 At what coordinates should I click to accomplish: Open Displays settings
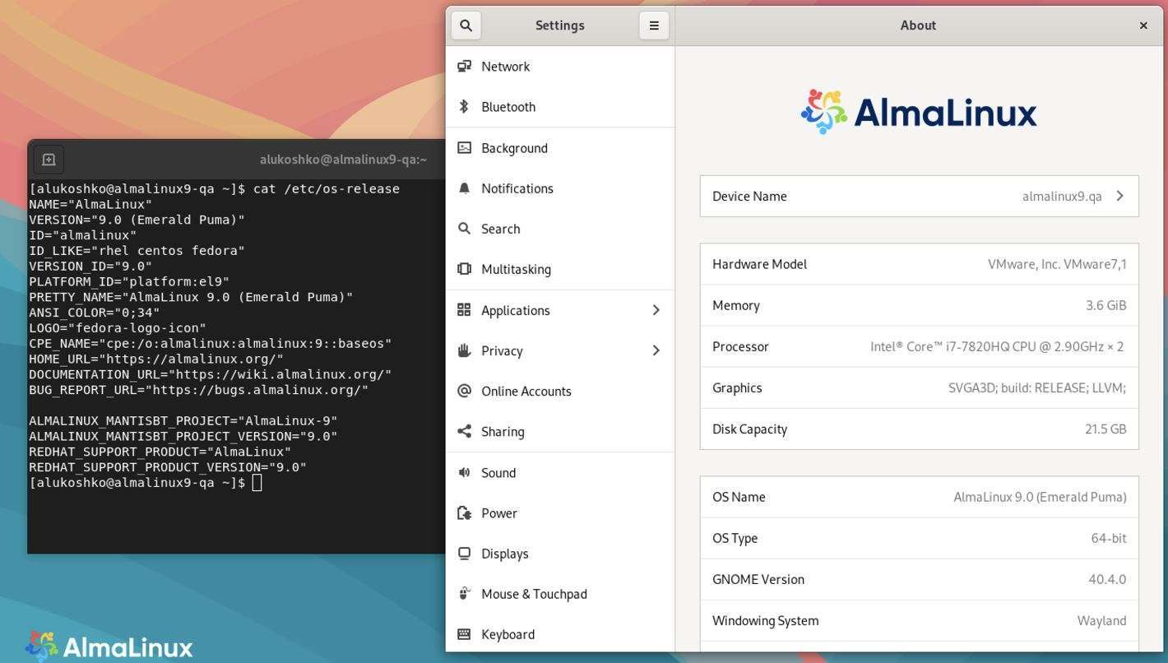[504, 553]
